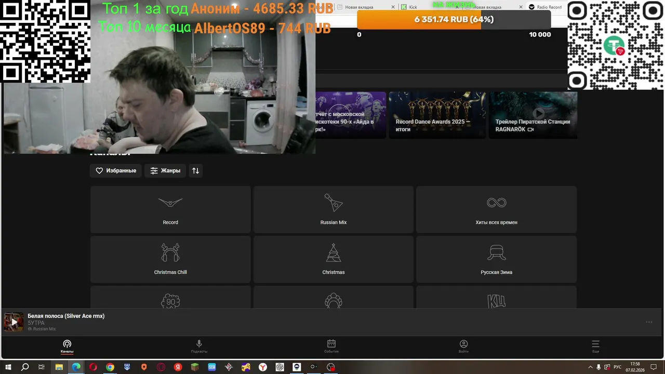The height and width of the screenshot is (374, 665).
Task: Switch to the События bottom tab
Action: point(331,346)
